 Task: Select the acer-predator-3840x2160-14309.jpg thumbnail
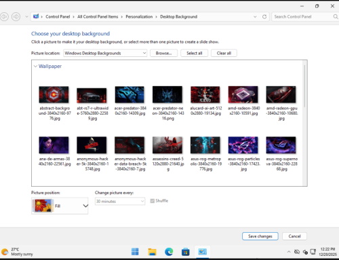[x=129, y=94]
